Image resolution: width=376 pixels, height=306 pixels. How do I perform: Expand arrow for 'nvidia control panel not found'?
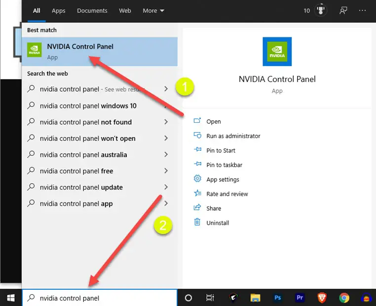pos(166,122)
